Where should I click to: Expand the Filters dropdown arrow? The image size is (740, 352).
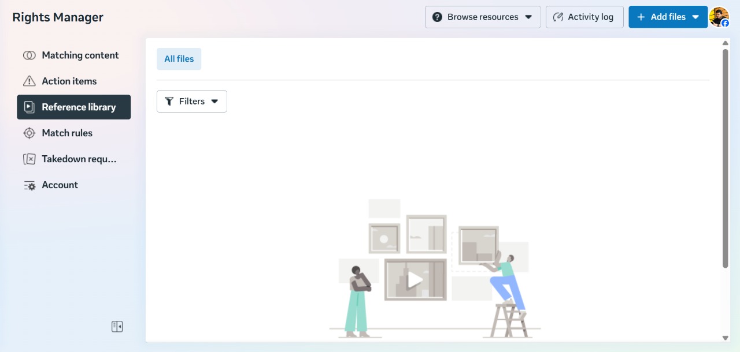pyautogui.click(x=214, y=102)
